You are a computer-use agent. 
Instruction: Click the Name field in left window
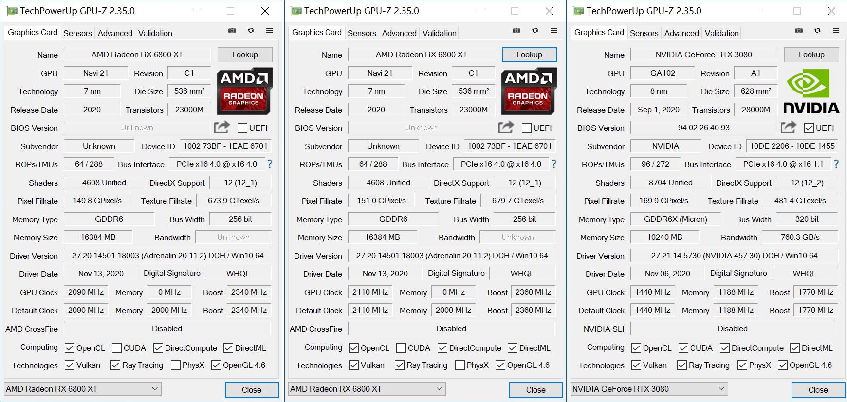[137, 55]
